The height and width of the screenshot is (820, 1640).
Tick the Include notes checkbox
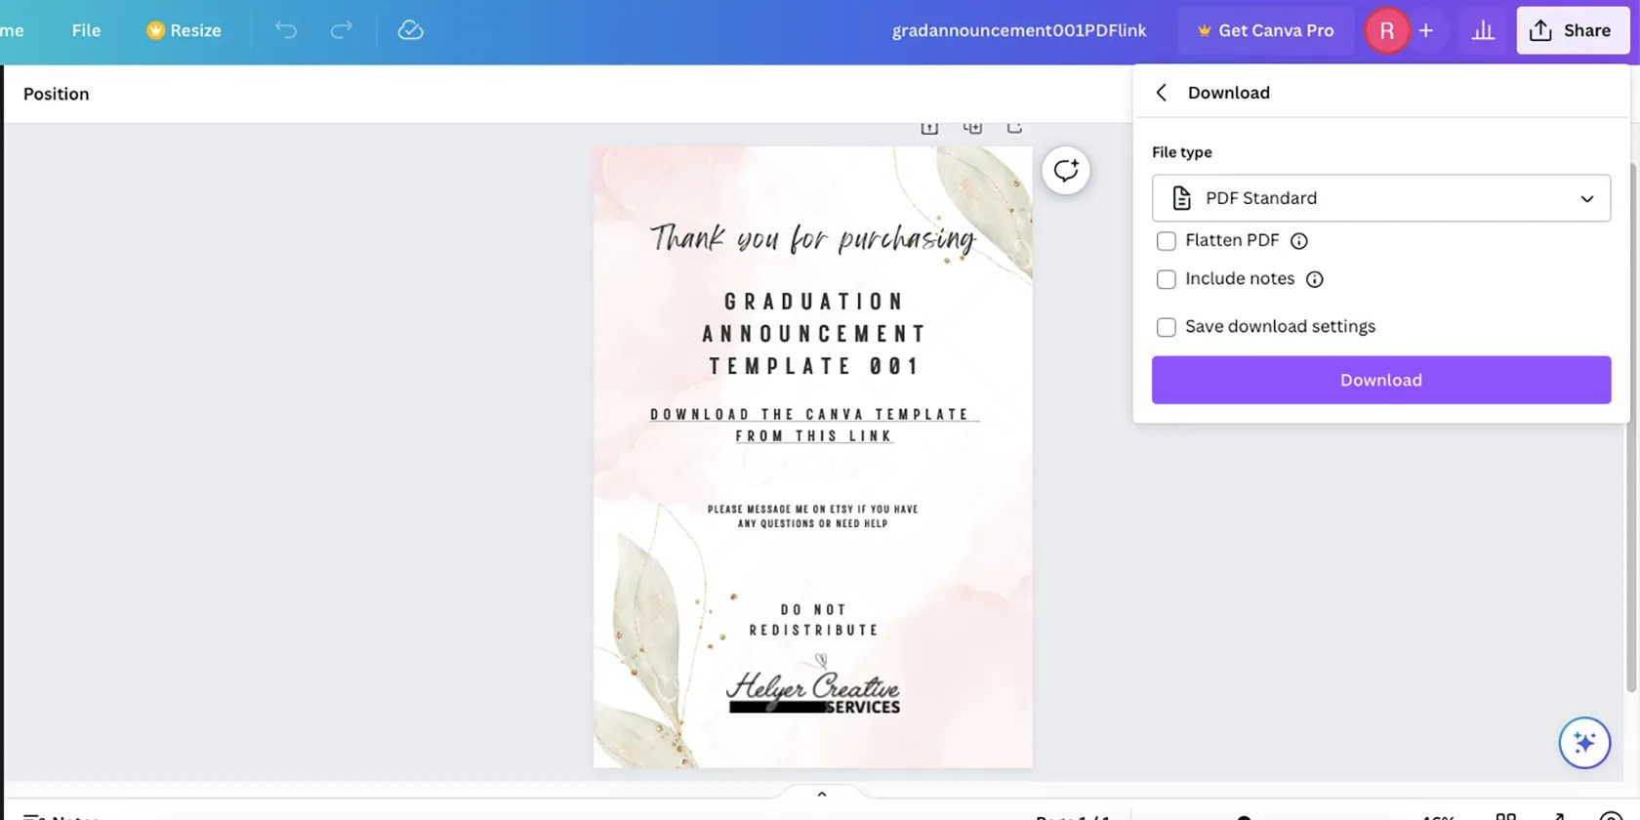tap(1167, 280)
